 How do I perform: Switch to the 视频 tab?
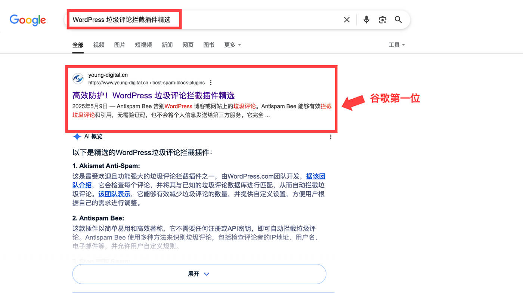[x=99, y=45]
